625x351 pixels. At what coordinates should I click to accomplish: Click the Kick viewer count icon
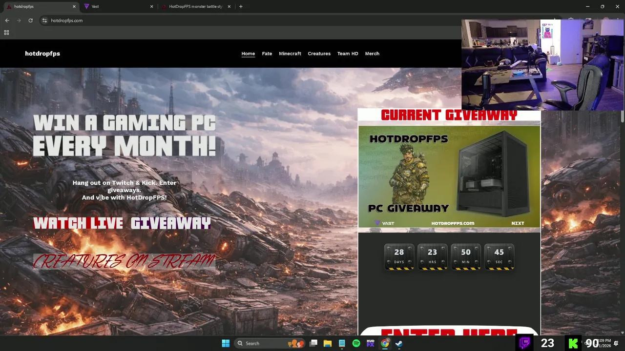(x=573, y=343)
